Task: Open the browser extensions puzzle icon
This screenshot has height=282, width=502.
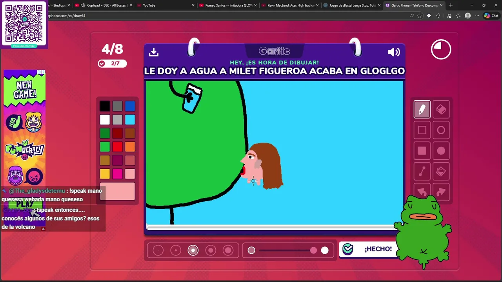Action: tap(438, 16)
